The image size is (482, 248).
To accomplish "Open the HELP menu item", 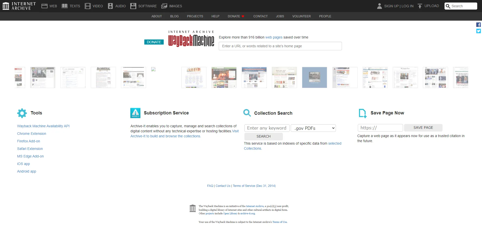I will tap(215, 16).
